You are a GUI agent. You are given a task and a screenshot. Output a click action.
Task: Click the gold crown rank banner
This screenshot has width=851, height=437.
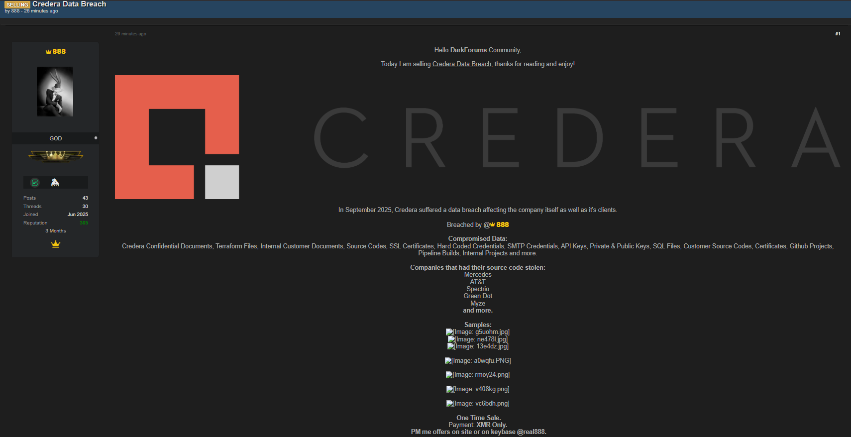(x=55, y=156)
